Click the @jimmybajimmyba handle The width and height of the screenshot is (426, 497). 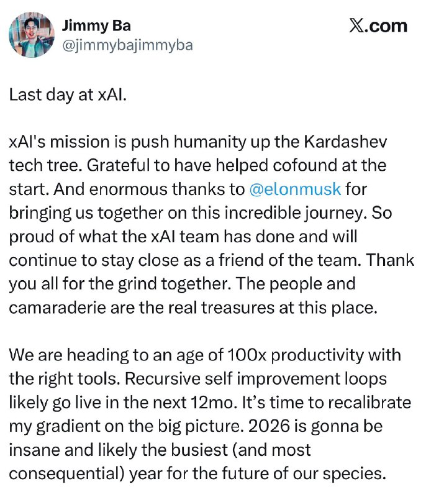(127, 45)
